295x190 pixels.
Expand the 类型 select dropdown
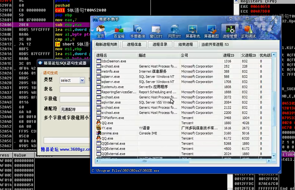point(82,80)
